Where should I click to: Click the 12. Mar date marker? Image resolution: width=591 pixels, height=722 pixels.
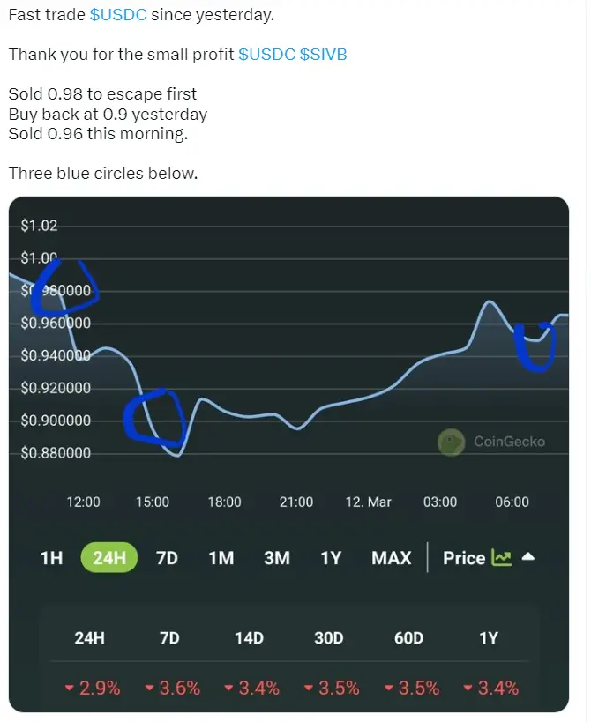[x=368, y=502]
